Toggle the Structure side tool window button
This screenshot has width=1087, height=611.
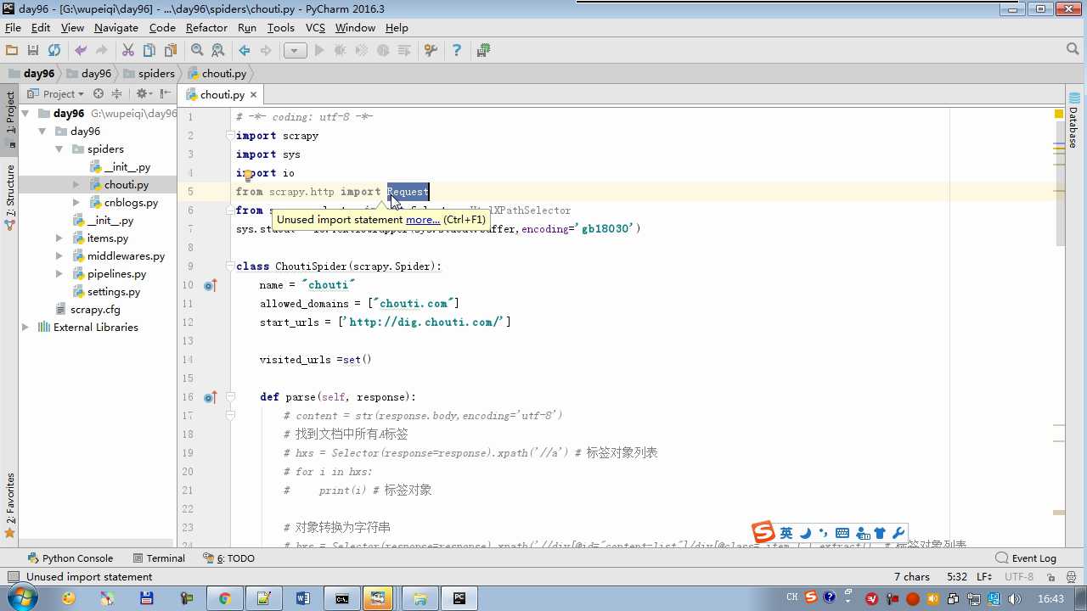(x=10, y=197)
